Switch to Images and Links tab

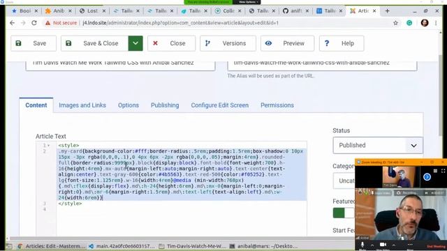tap(82, 105)
